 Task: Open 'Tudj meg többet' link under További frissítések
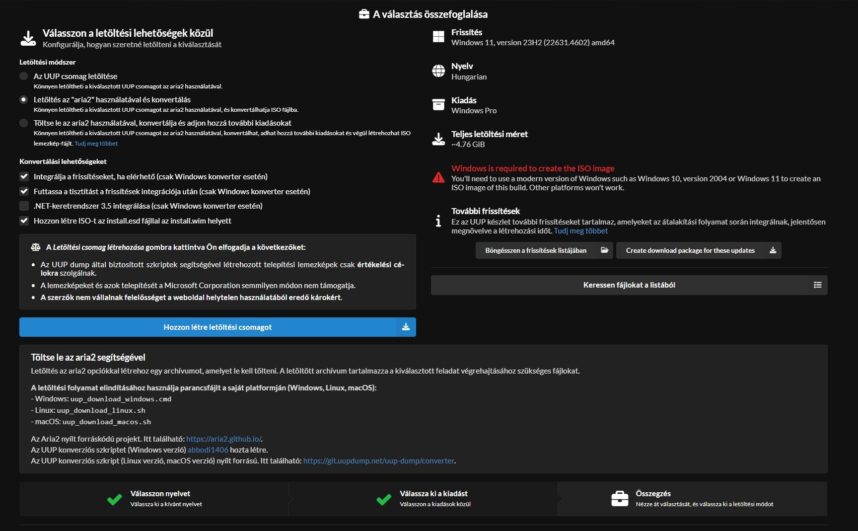pos(580,231)
